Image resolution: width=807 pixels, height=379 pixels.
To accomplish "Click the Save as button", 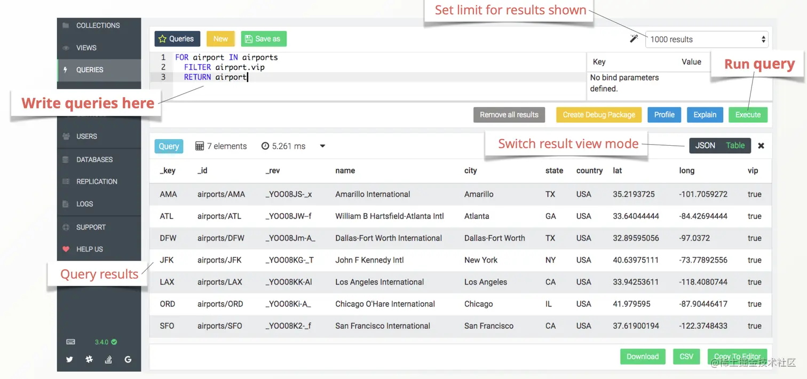I will [x=264, y=38].
